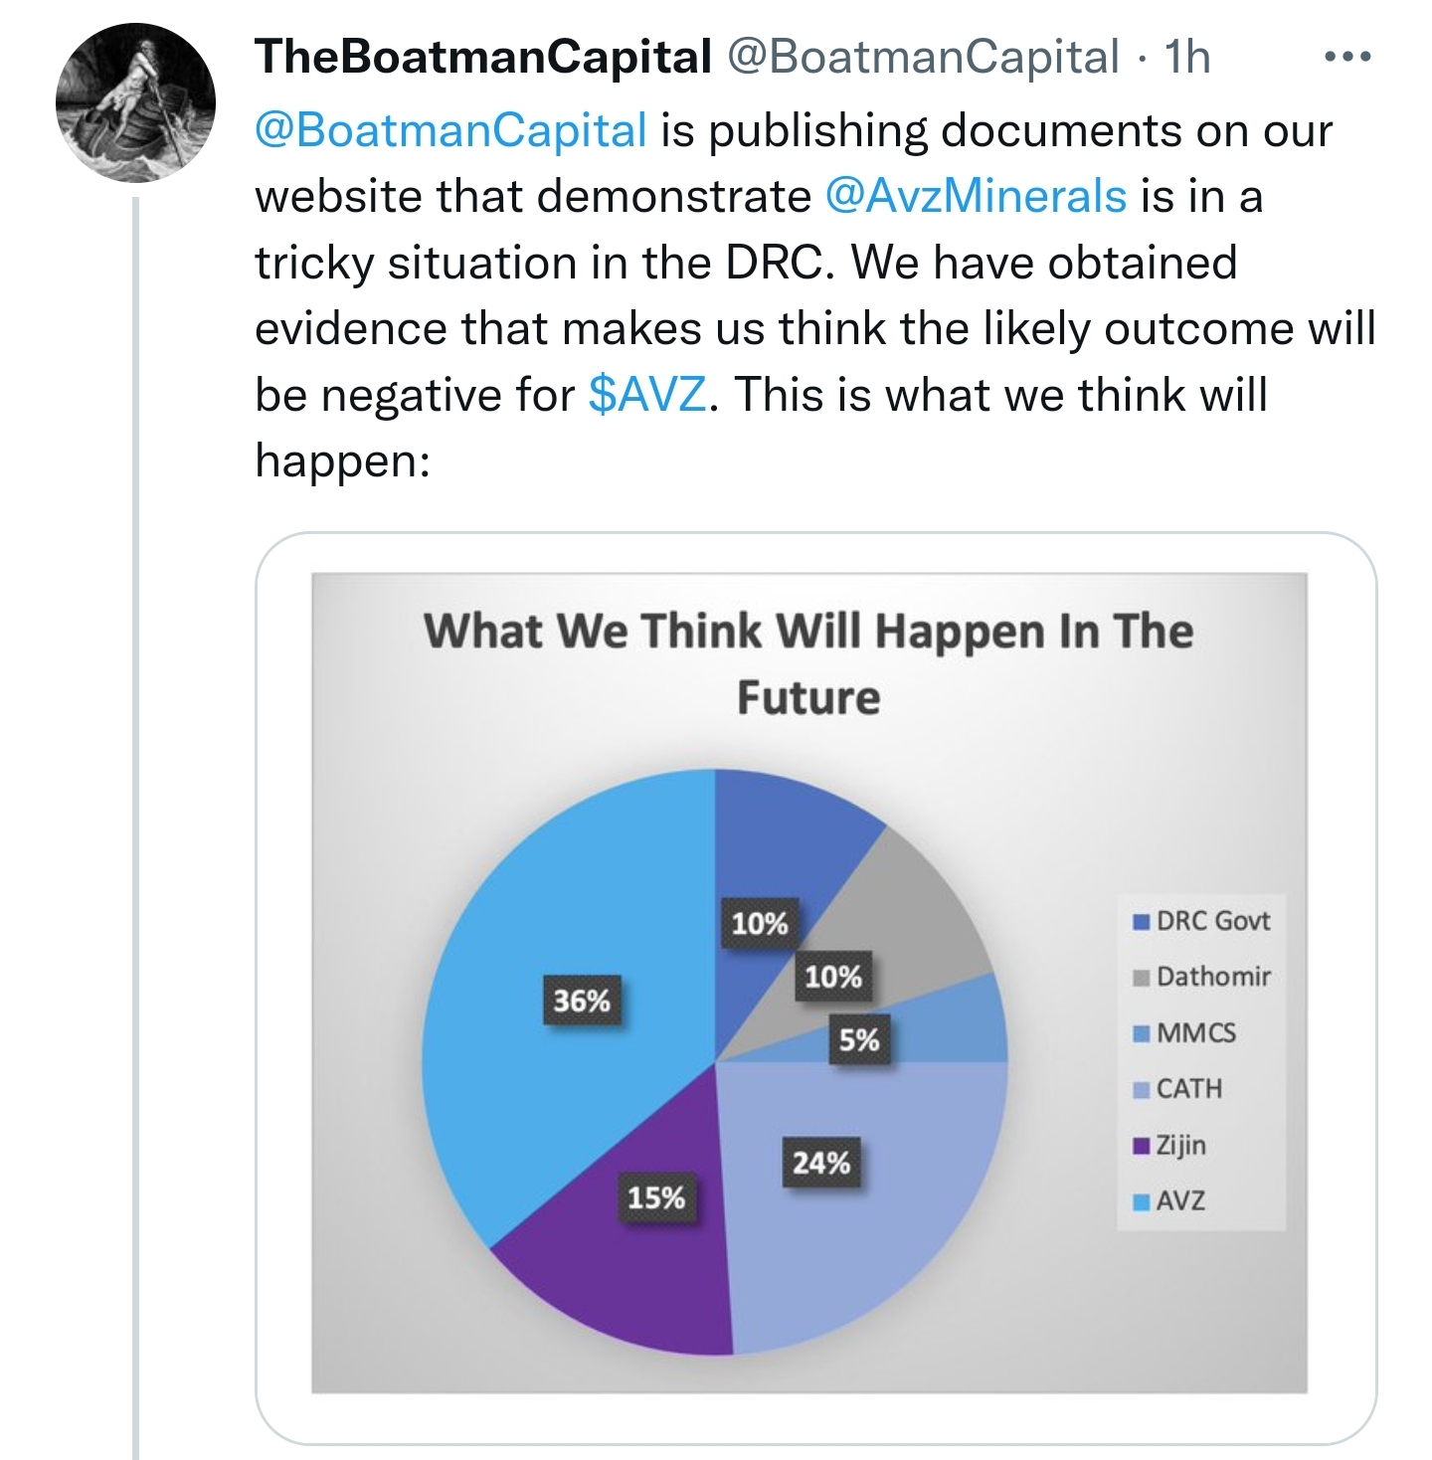Click the Zijin legend entry
The image size is (1432, 1460).
click(x=1170, y=1145)
